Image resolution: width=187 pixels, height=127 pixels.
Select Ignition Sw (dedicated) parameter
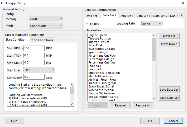[x=104, y=73]
